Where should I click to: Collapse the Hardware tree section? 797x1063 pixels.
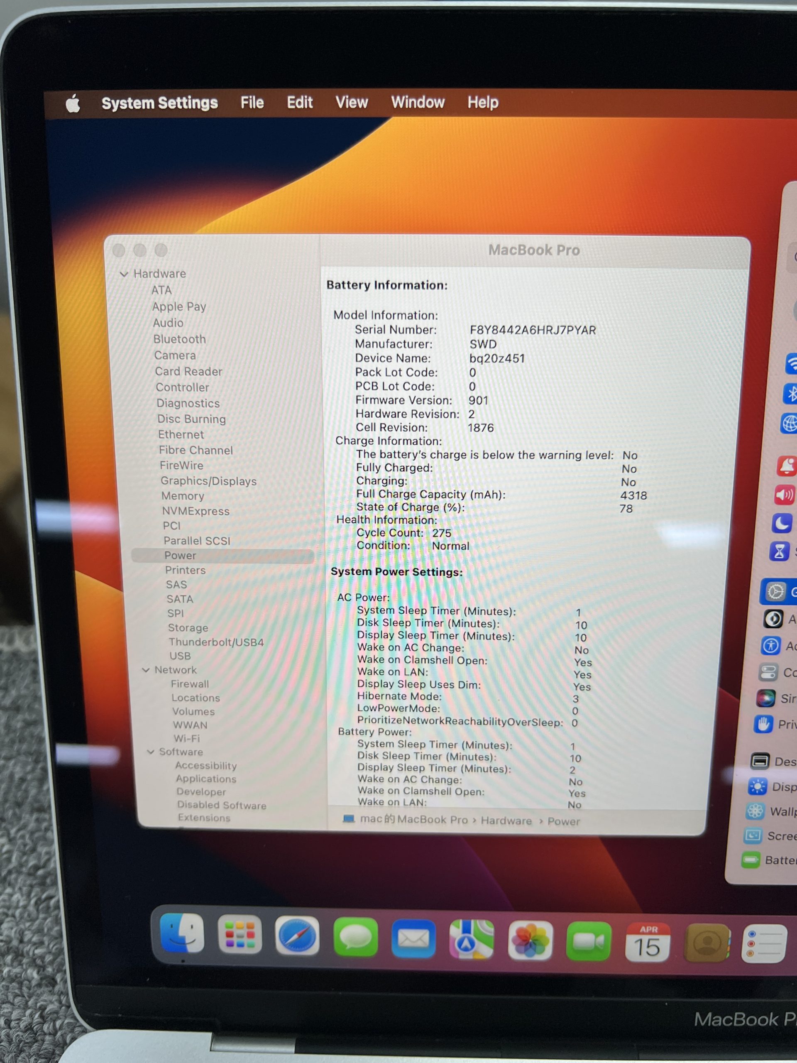124,274
